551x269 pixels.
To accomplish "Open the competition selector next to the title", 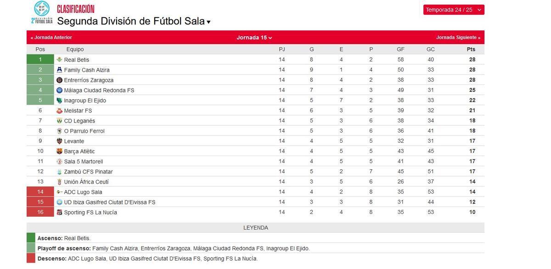I will (x=208, y=21).
